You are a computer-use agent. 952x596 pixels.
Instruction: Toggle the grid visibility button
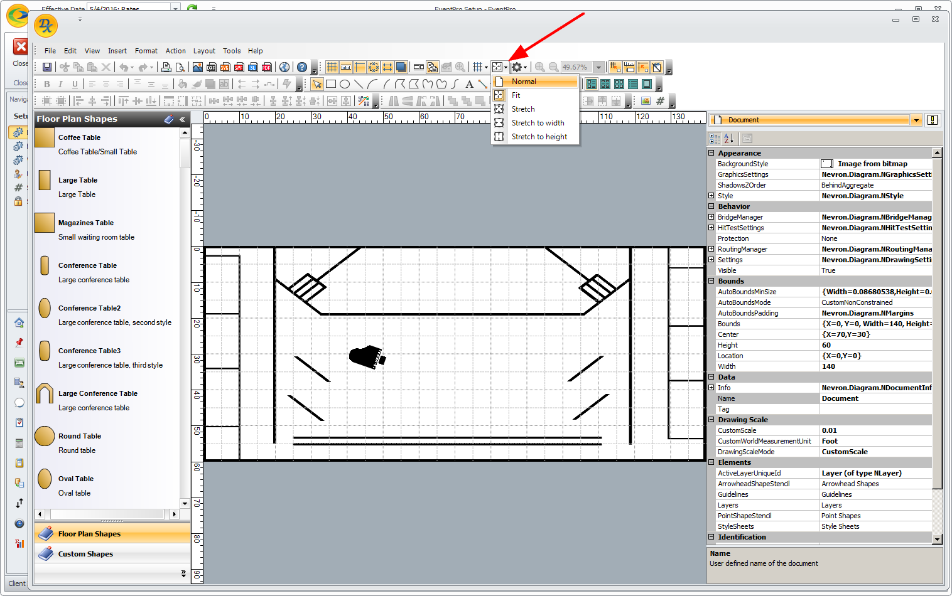point(332,67)
